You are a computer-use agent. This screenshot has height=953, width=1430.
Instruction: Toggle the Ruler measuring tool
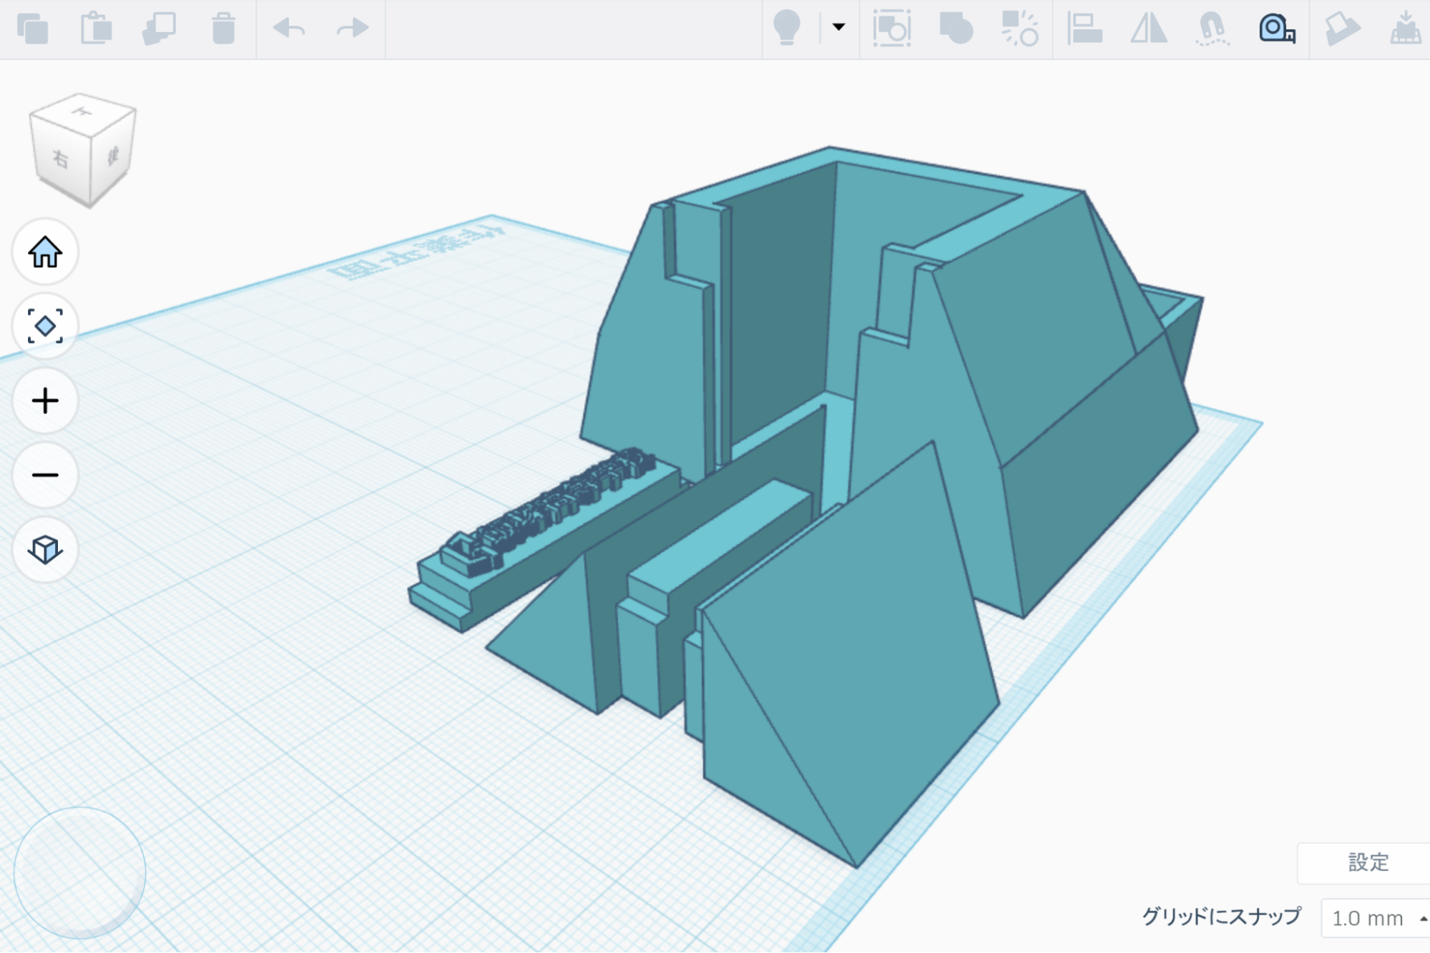[x=1277, y=29]
